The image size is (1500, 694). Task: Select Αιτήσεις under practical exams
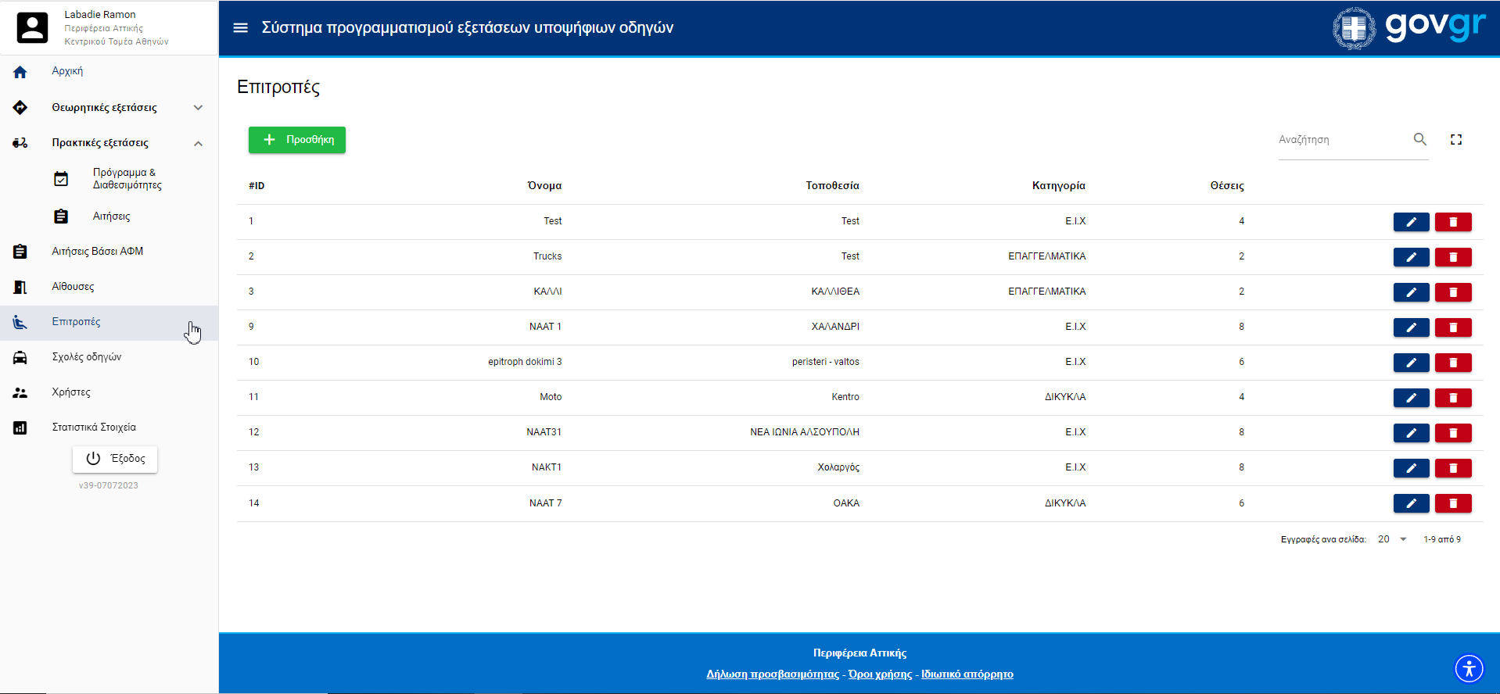[111, 216]
